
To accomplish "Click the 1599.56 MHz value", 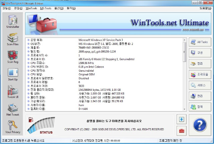I will click(86, 63).
